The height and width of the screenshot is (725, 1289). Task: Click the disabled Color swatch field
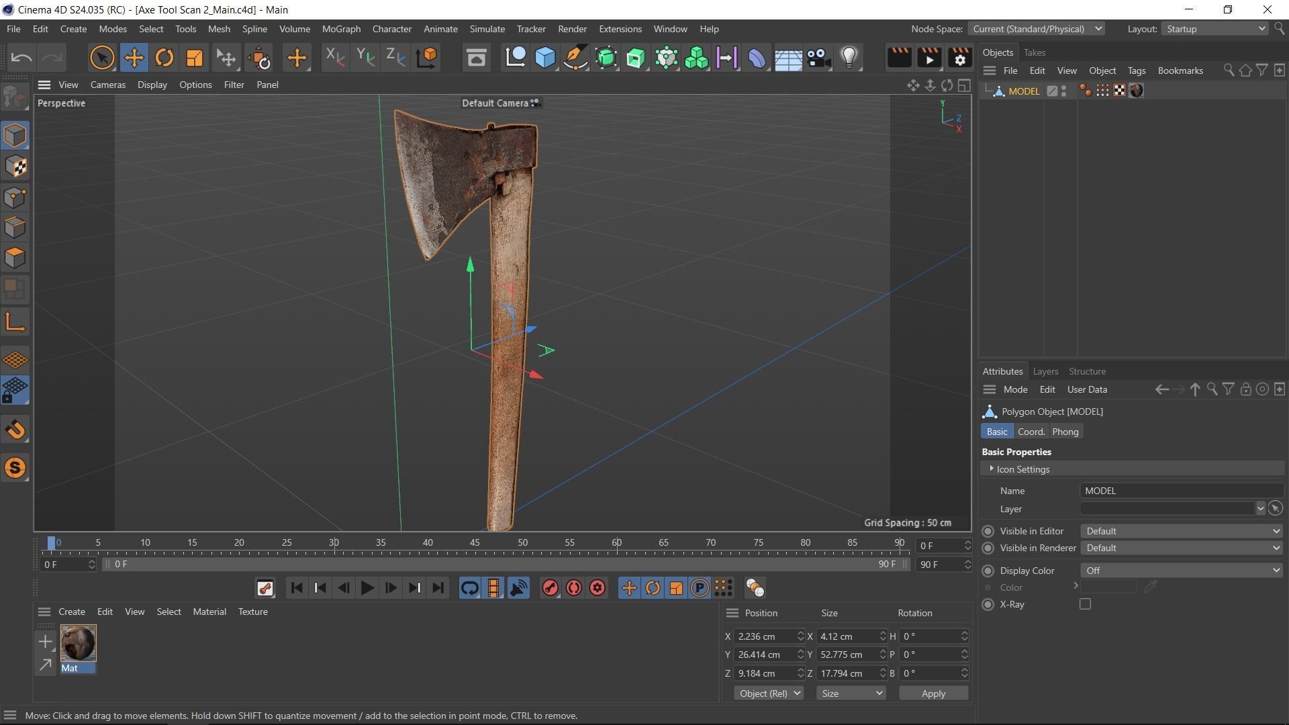1108,587
